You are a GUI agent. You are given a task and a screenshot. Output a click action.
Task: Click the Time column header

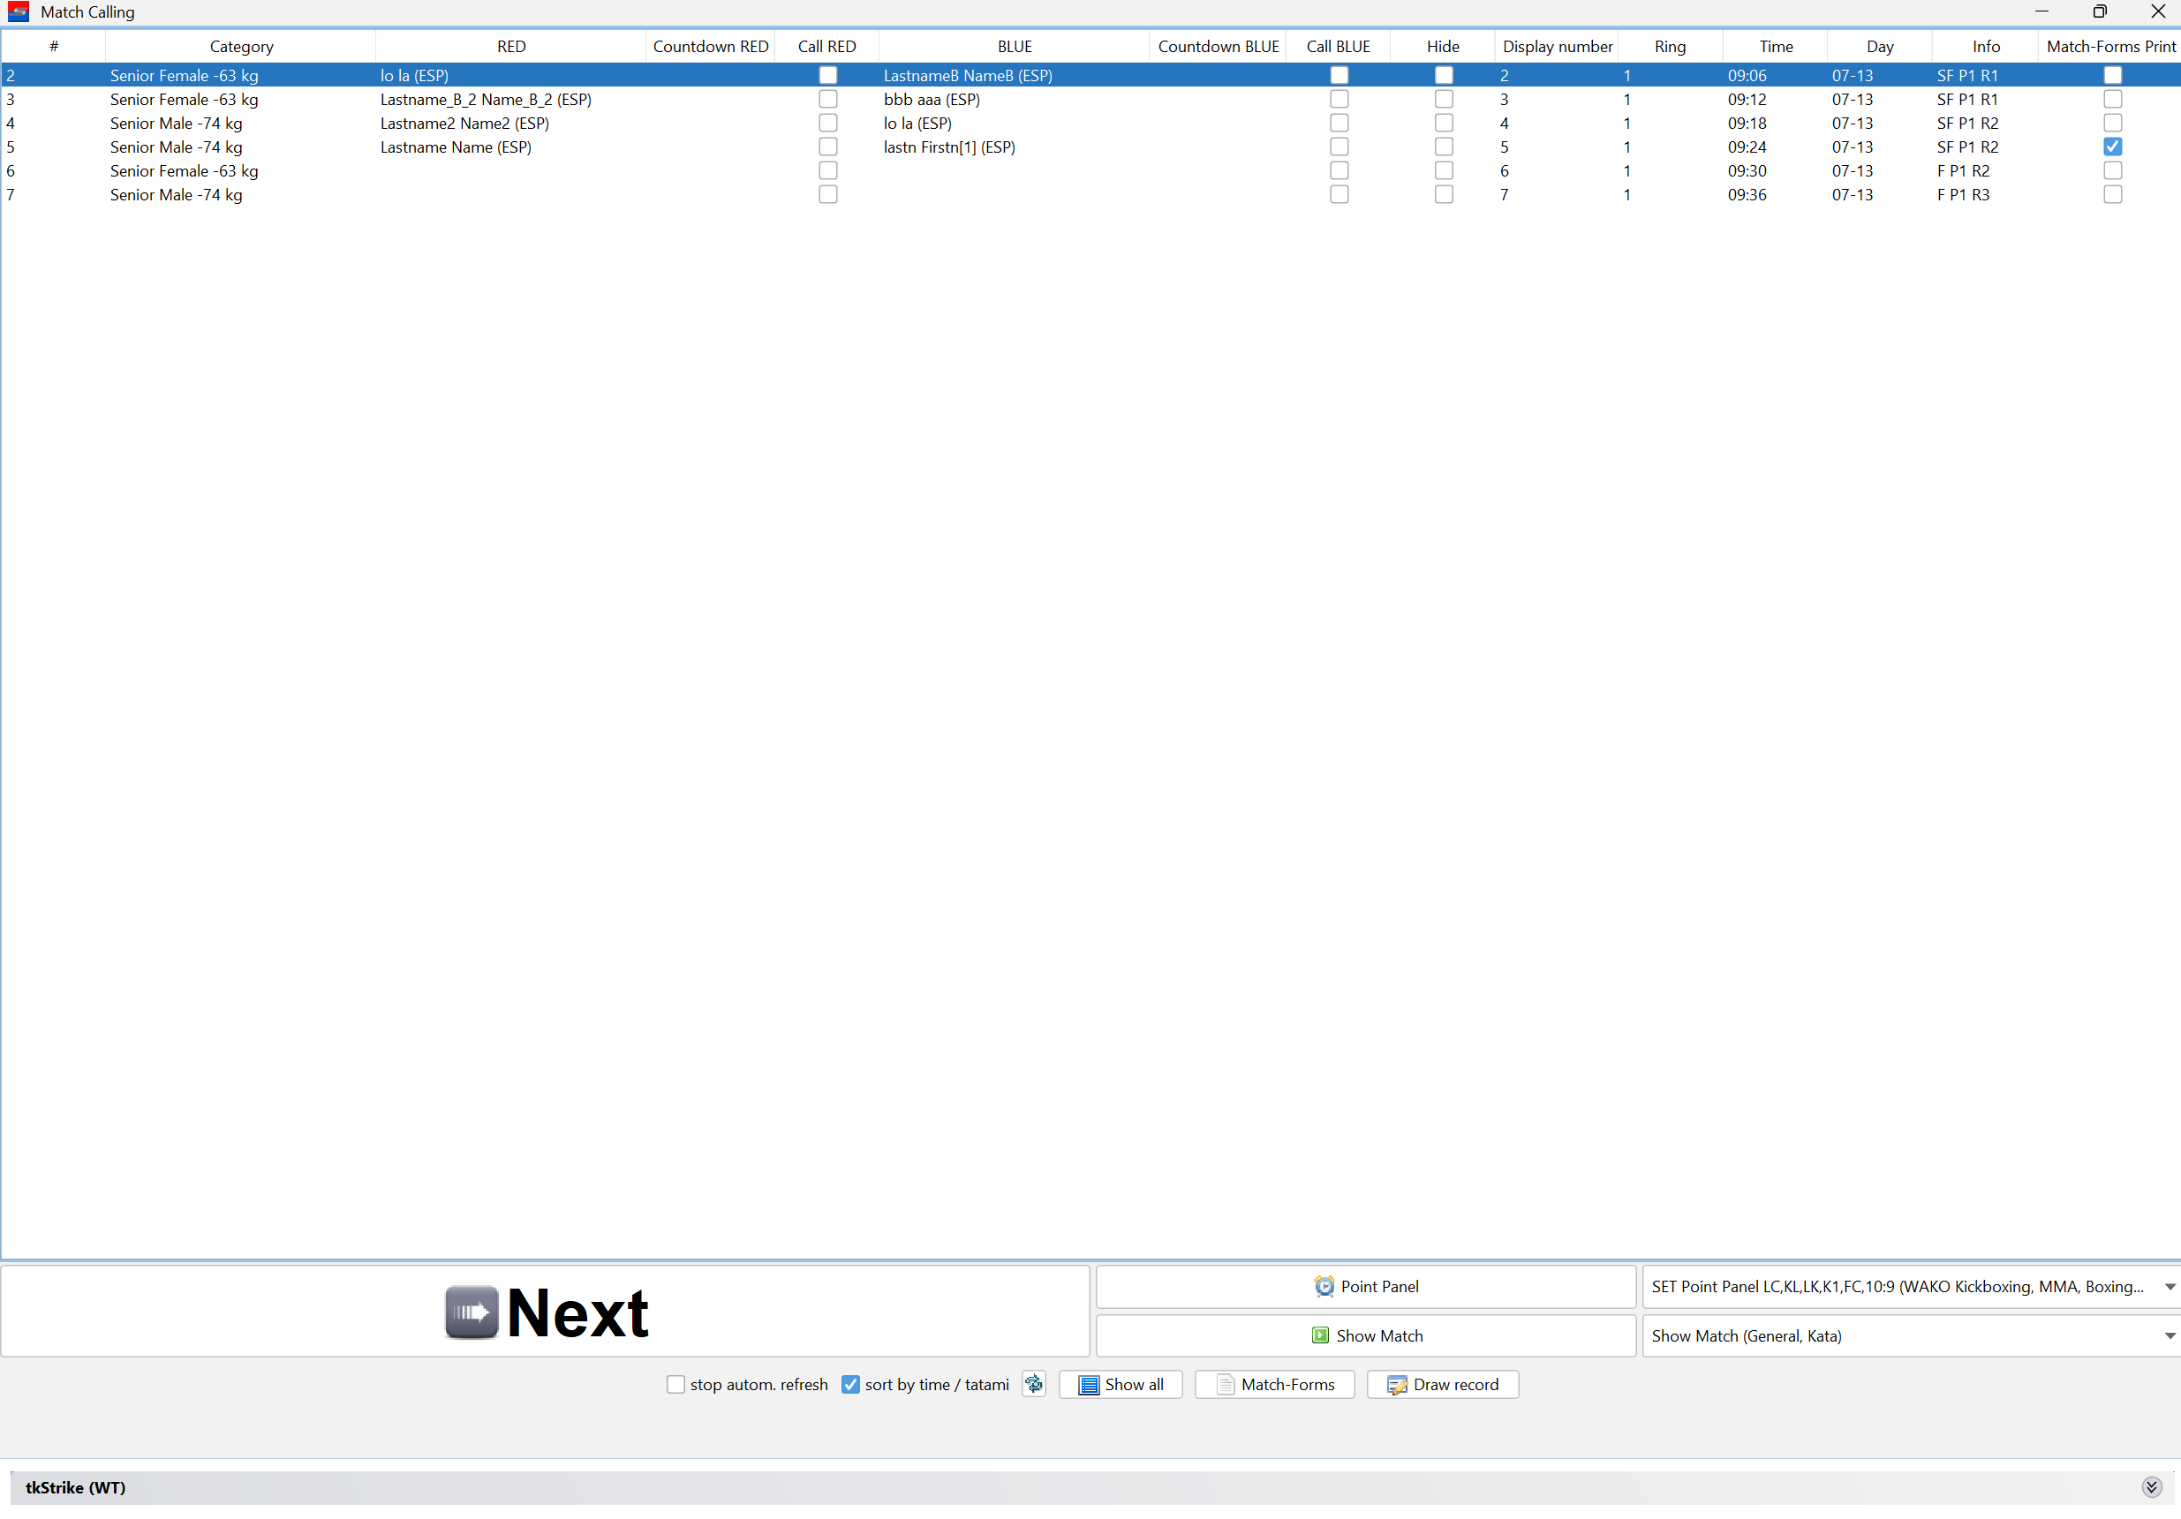(x=1775, y=47)
